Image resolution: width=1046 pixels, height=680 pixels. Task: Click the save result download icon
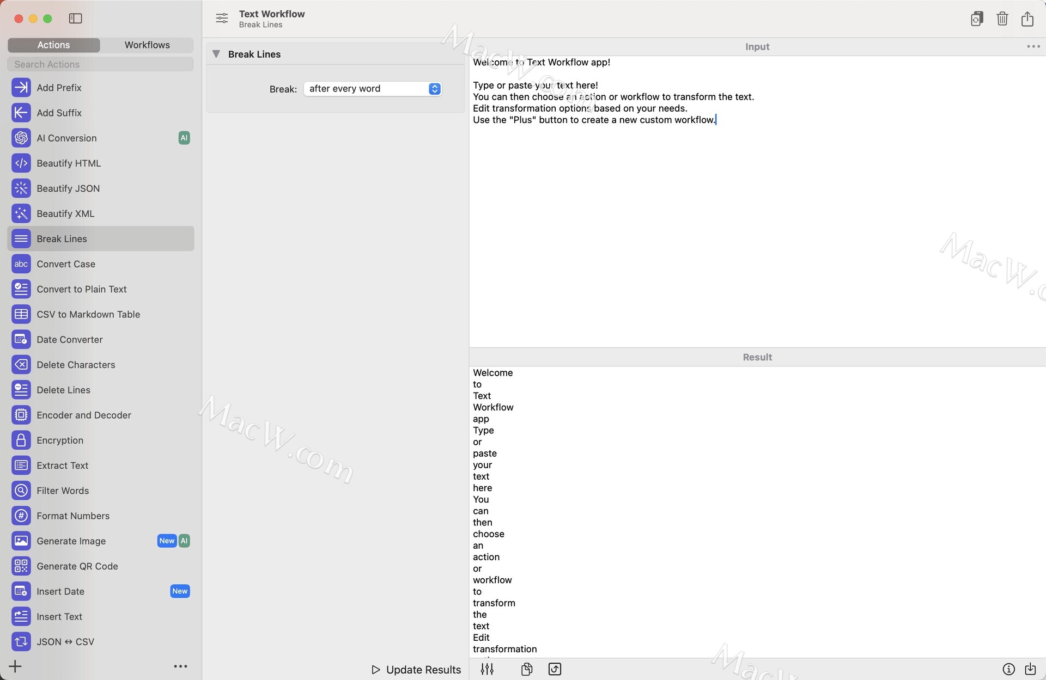pos(1030,669)
